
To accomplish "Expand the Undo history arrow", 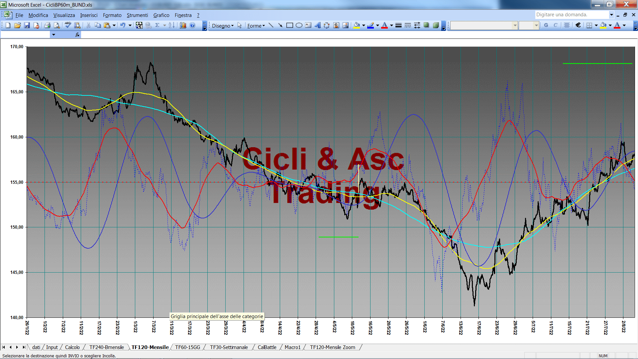I will [x=130, y=25].
